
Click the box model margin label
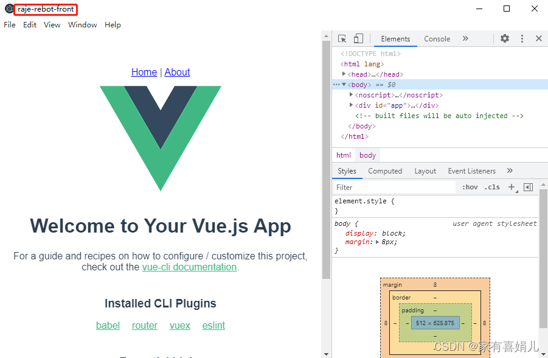tap(392, 285)
